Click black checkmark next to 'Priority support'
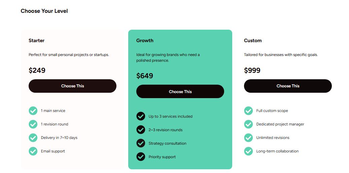 point(141,157)
